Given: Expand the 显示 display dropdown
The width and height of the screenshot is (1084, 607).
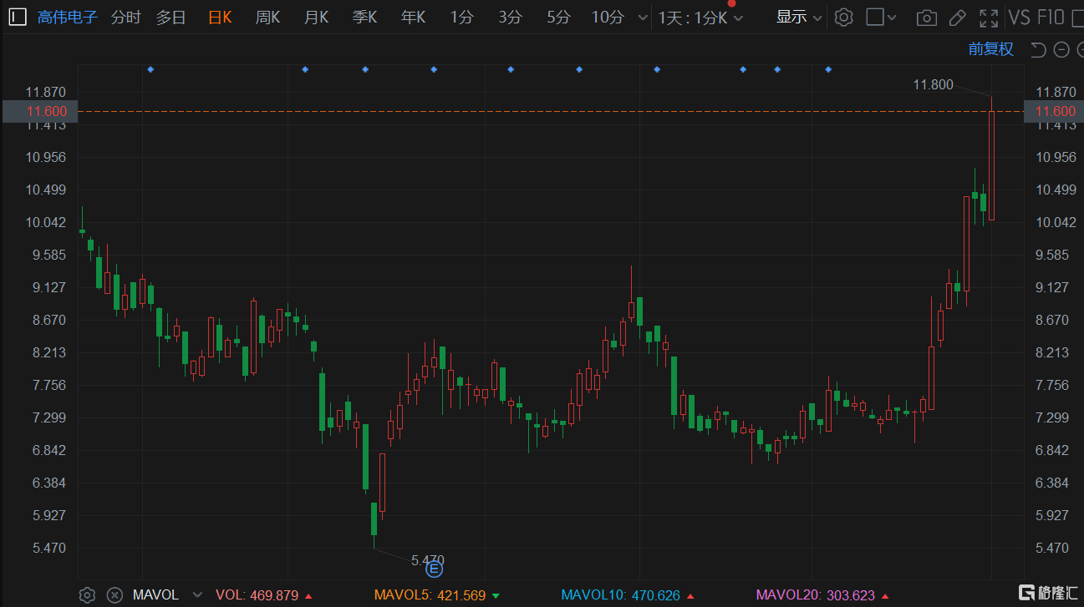Looking at the screenshot, I should coord(799,17).
